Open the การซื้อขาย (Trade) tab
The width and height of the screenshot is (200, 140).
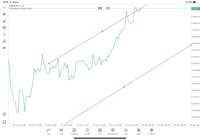[74, 131]
